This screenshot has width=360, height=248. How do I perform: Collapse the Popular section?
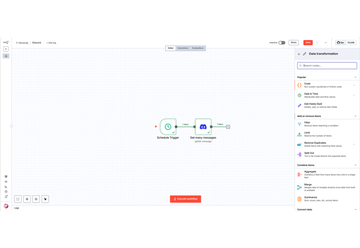click(356, 77)
